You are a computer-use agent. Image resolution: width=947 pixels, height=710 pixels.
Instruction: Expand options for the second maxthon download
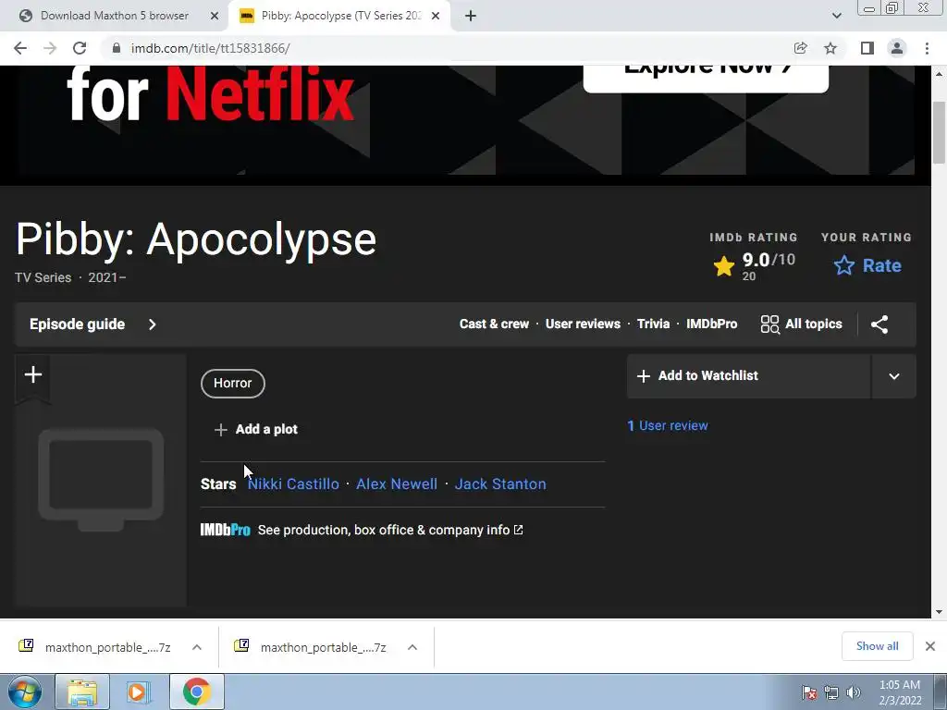point(412,647)
